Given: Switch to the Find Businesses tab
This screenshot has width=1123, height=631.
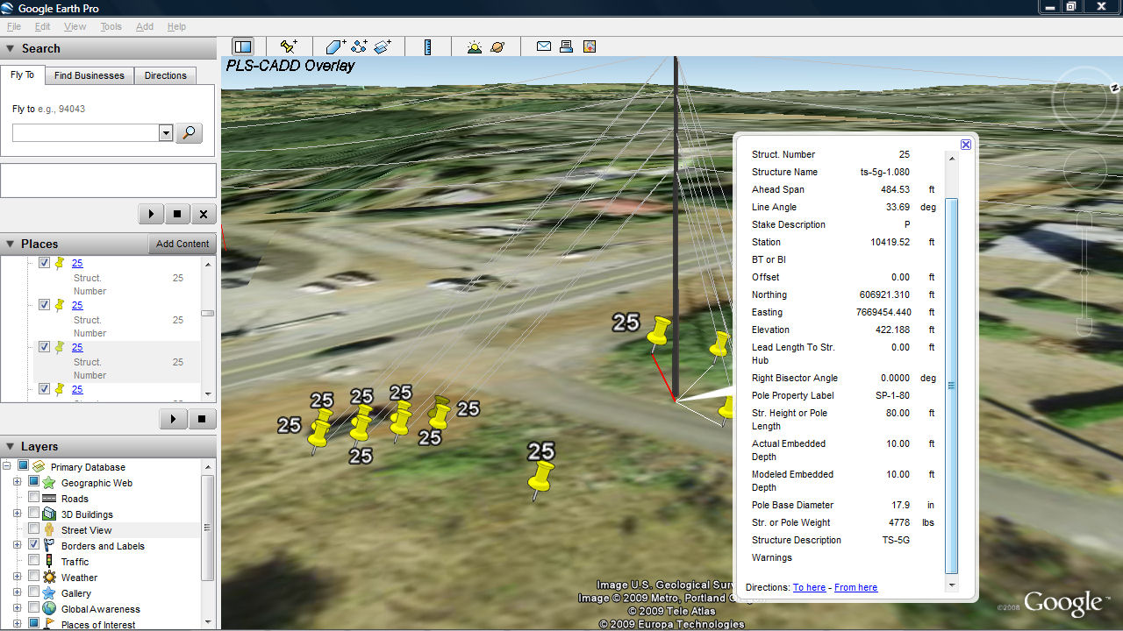Looking at the screenshot, I should pyautogui.click(x=89, y=75).
